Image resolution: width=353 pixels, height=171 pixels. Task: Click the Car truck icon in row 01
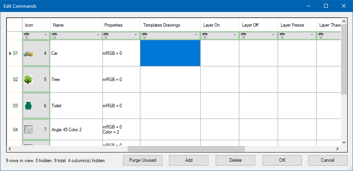(x=29, y=54)
